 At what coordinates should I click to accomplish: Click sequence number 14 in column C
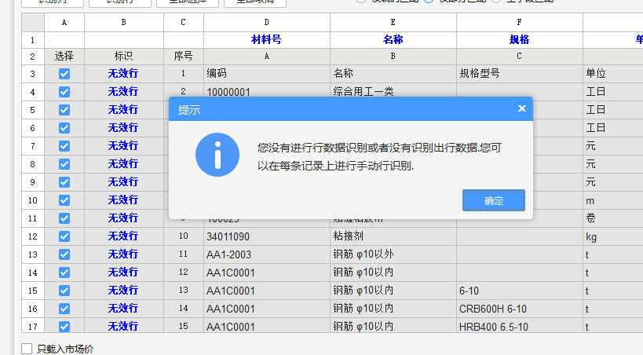pos(183,309)
